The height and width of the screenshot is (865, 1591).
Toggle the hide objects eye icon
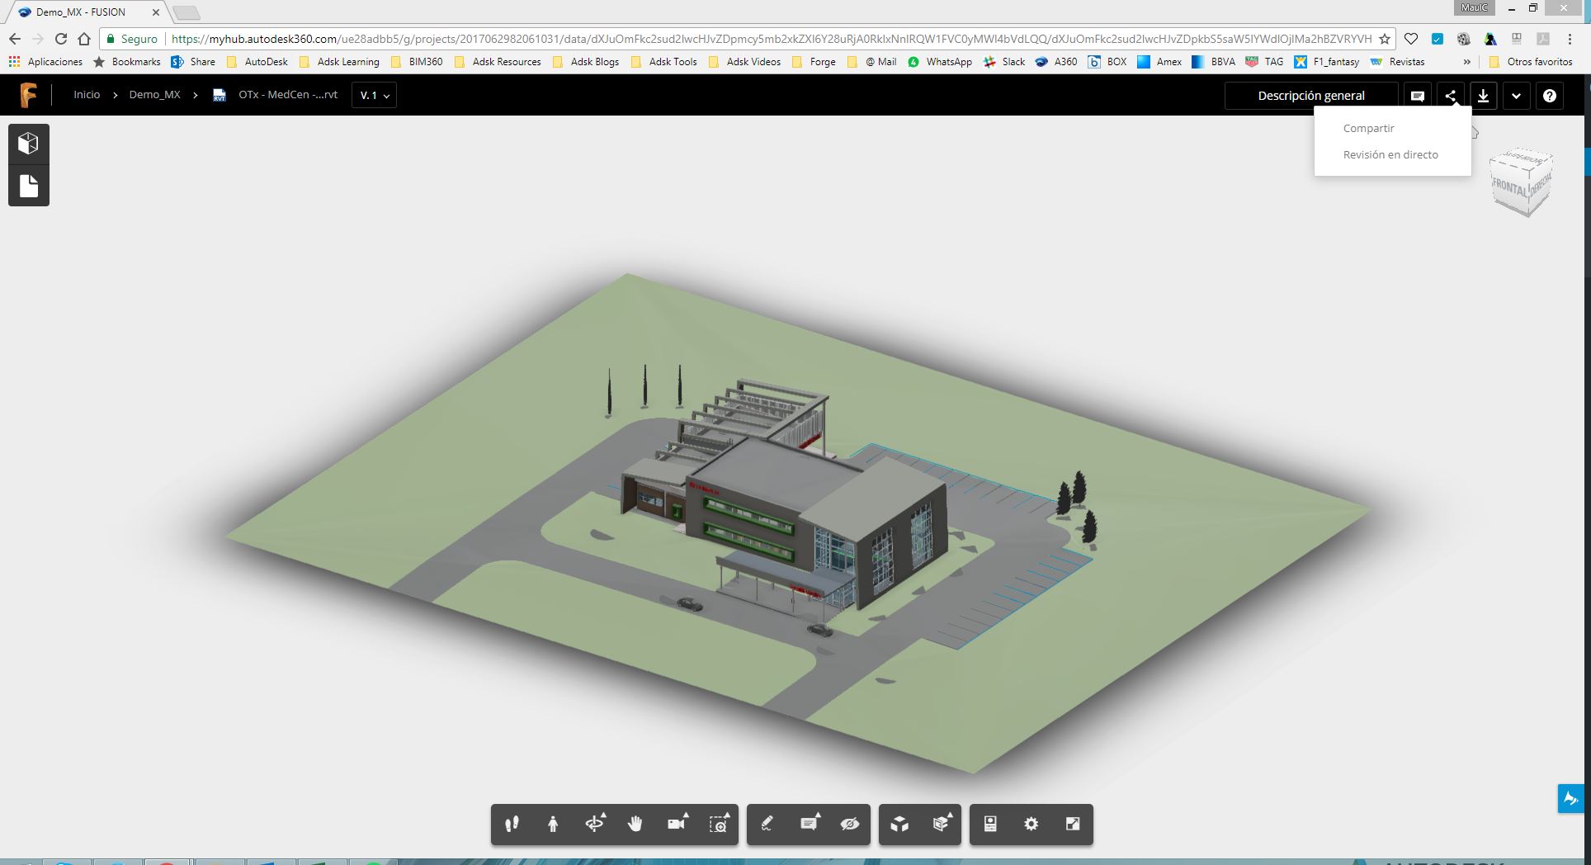[x=850, y=825]
